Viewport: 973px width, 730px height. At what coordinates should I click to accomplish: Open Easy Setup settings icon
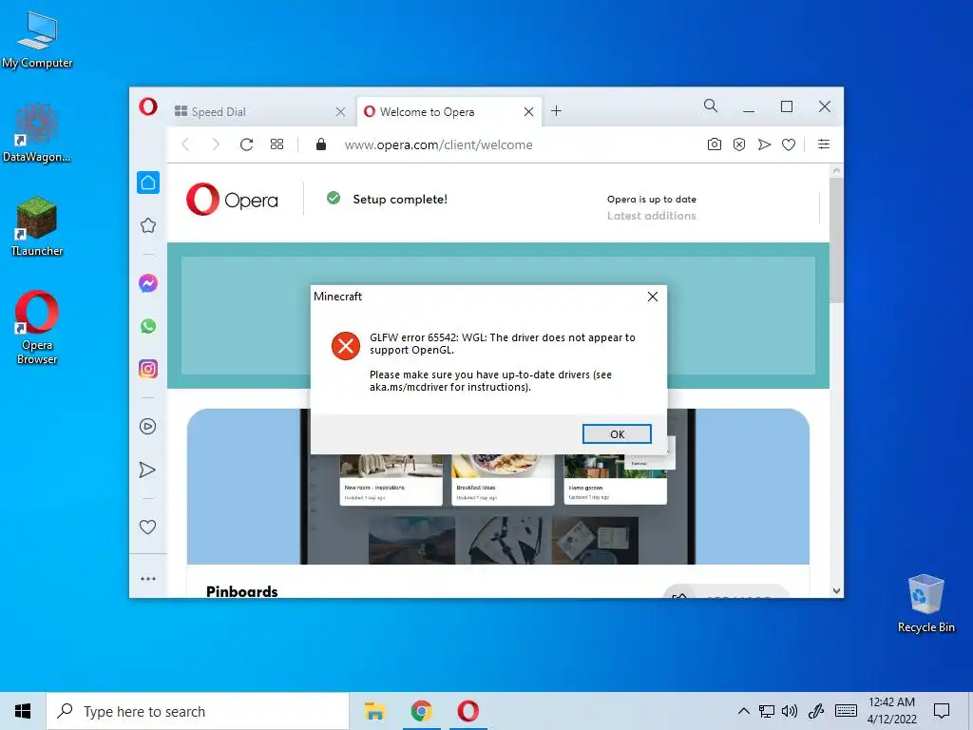(x=824, y=144)
